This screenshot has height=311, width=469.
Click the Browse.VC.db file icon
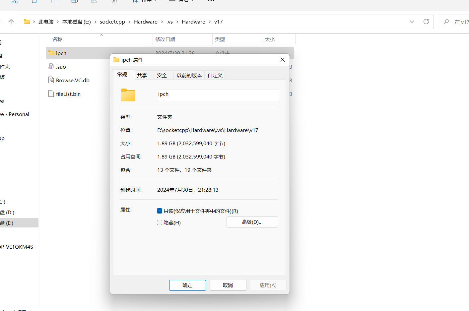pos(51,80)
